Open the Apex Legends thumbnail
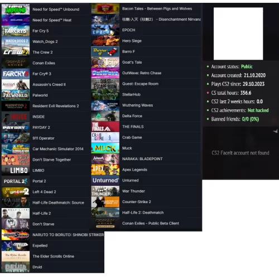This screenshot has height=279, width=279. point(105,170)
